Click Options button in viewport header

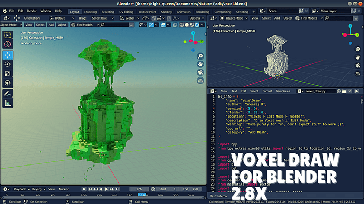(x=196, y=18)
